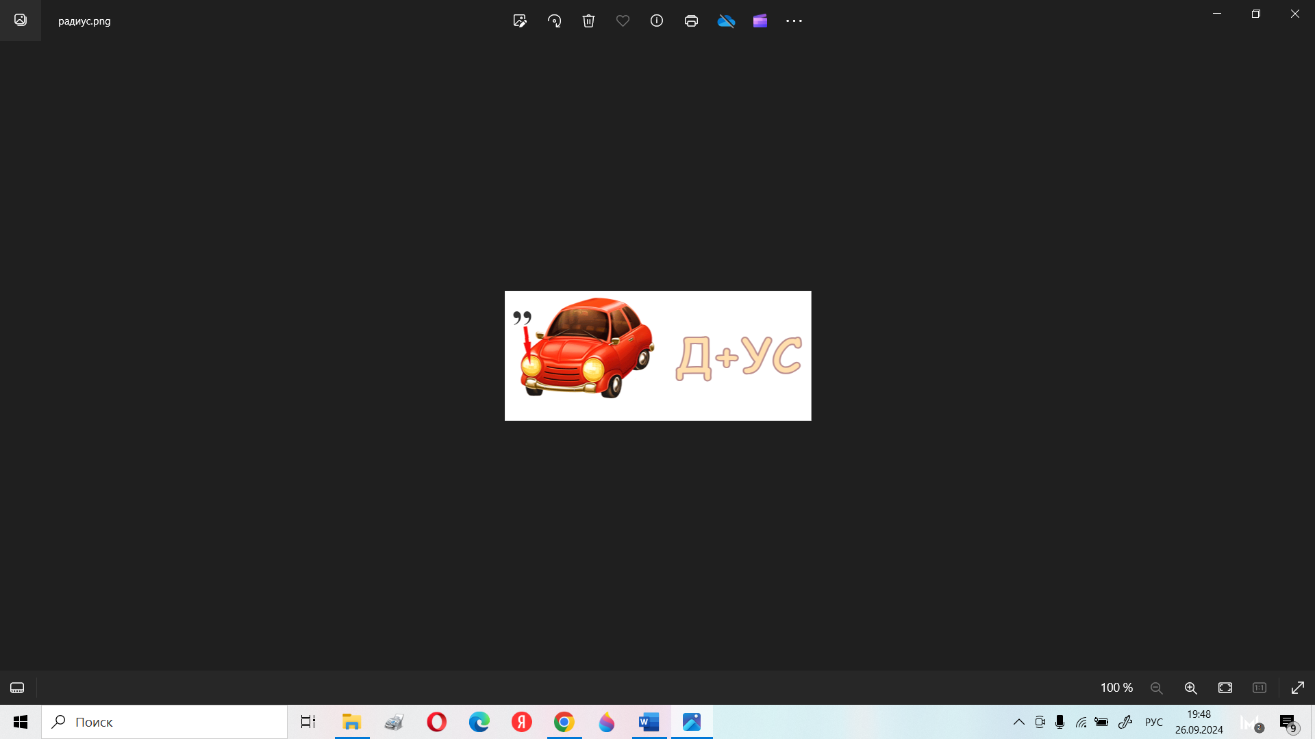View image at actual size
This screenshot has height=739, width=1315.
point(1260,688)
